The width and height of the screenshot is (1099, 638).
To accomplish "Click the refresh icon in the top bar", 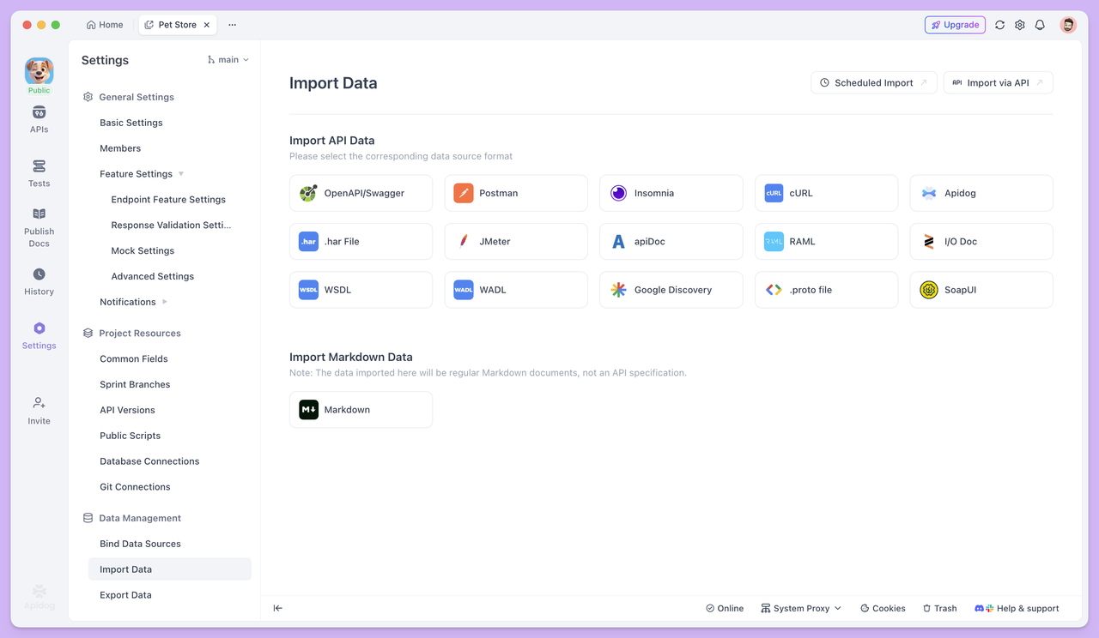I will [999, 25].
